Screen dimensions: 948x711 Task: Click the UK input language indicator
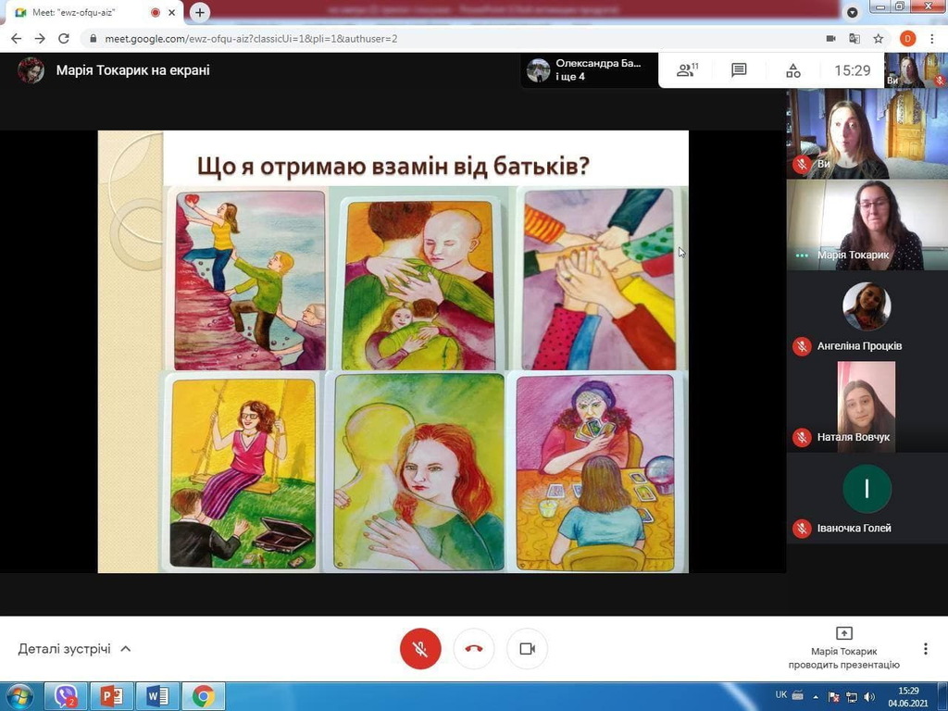[x=780, y=694]
